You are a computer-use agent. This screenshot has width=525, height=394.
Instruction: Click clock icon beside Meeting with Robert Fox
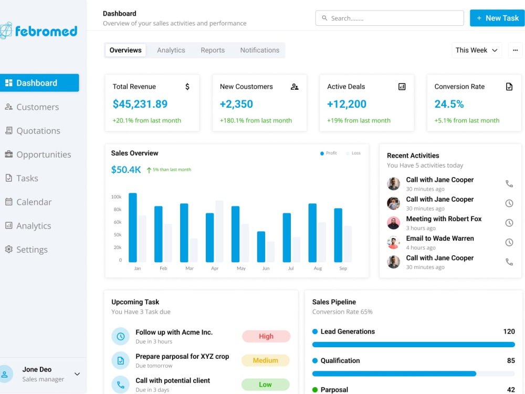click(x=509, y=223)
